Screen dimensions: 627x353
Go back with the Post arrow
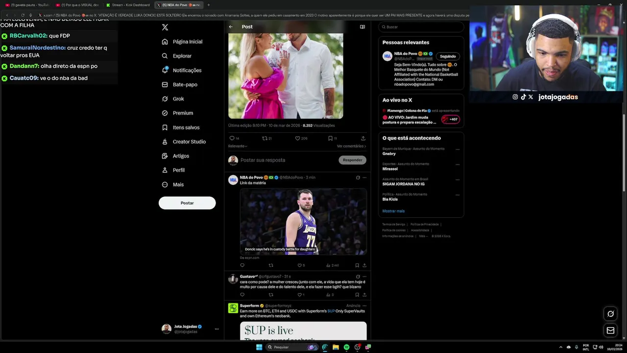coord(231,27)
